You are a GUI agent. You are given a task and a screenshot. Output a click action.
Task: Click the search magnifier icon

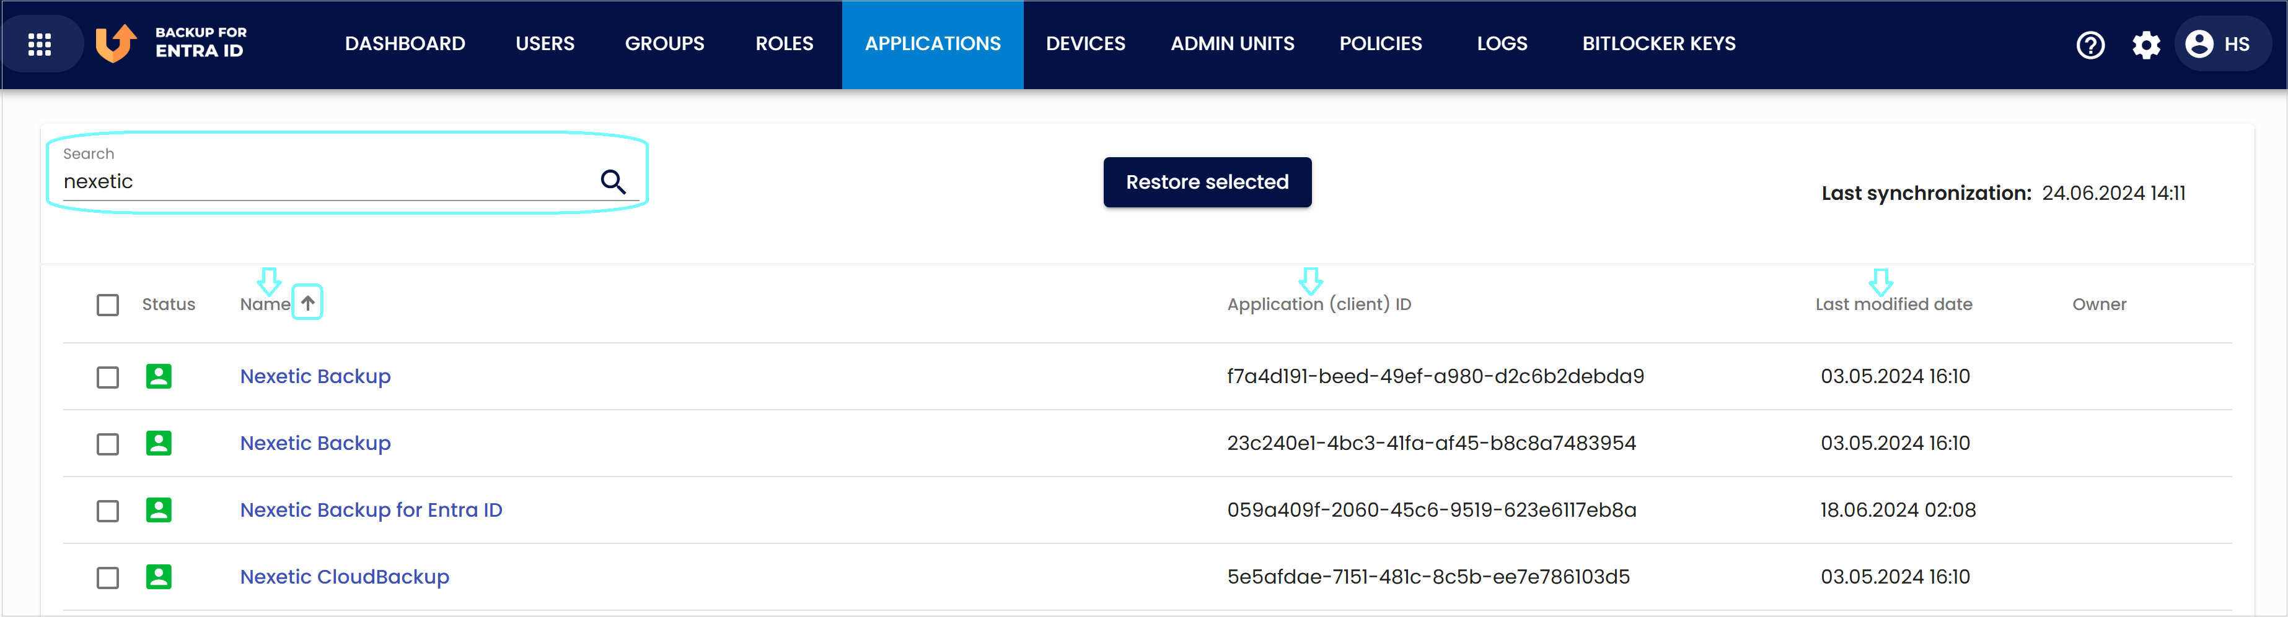[613, 181]
